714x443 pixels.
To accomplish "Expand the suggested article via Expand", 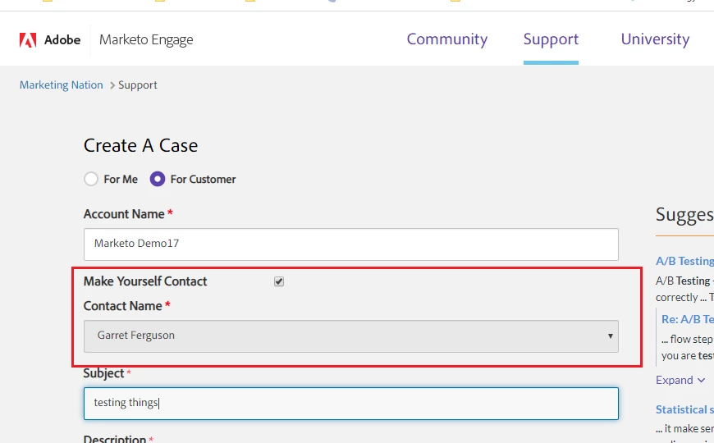I will [680, 380].
